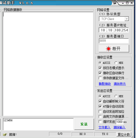Maximize the debug assistant window
Image resolution: width=136 pixels, height=138 pixels.
[127, 3]
